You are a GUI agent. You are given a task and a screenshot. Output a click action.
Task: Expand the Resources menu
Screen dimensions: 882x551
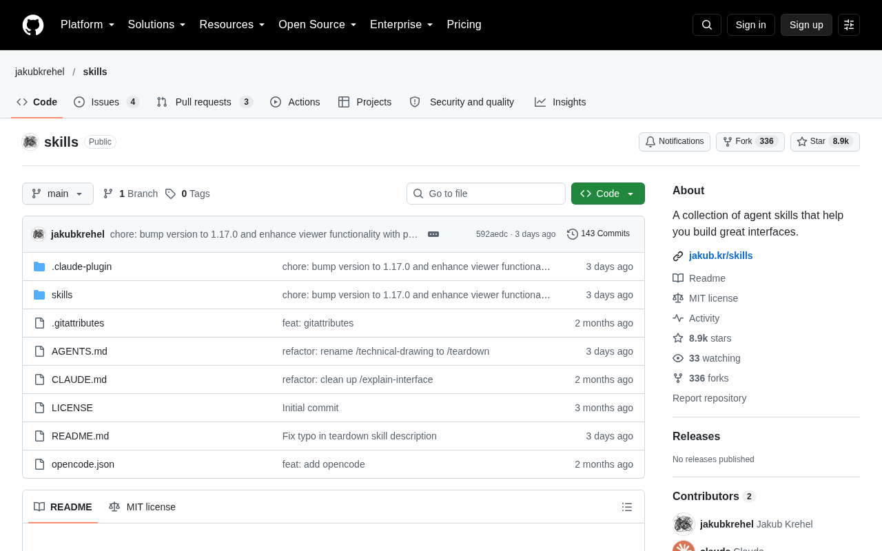(x=232, y=25)
